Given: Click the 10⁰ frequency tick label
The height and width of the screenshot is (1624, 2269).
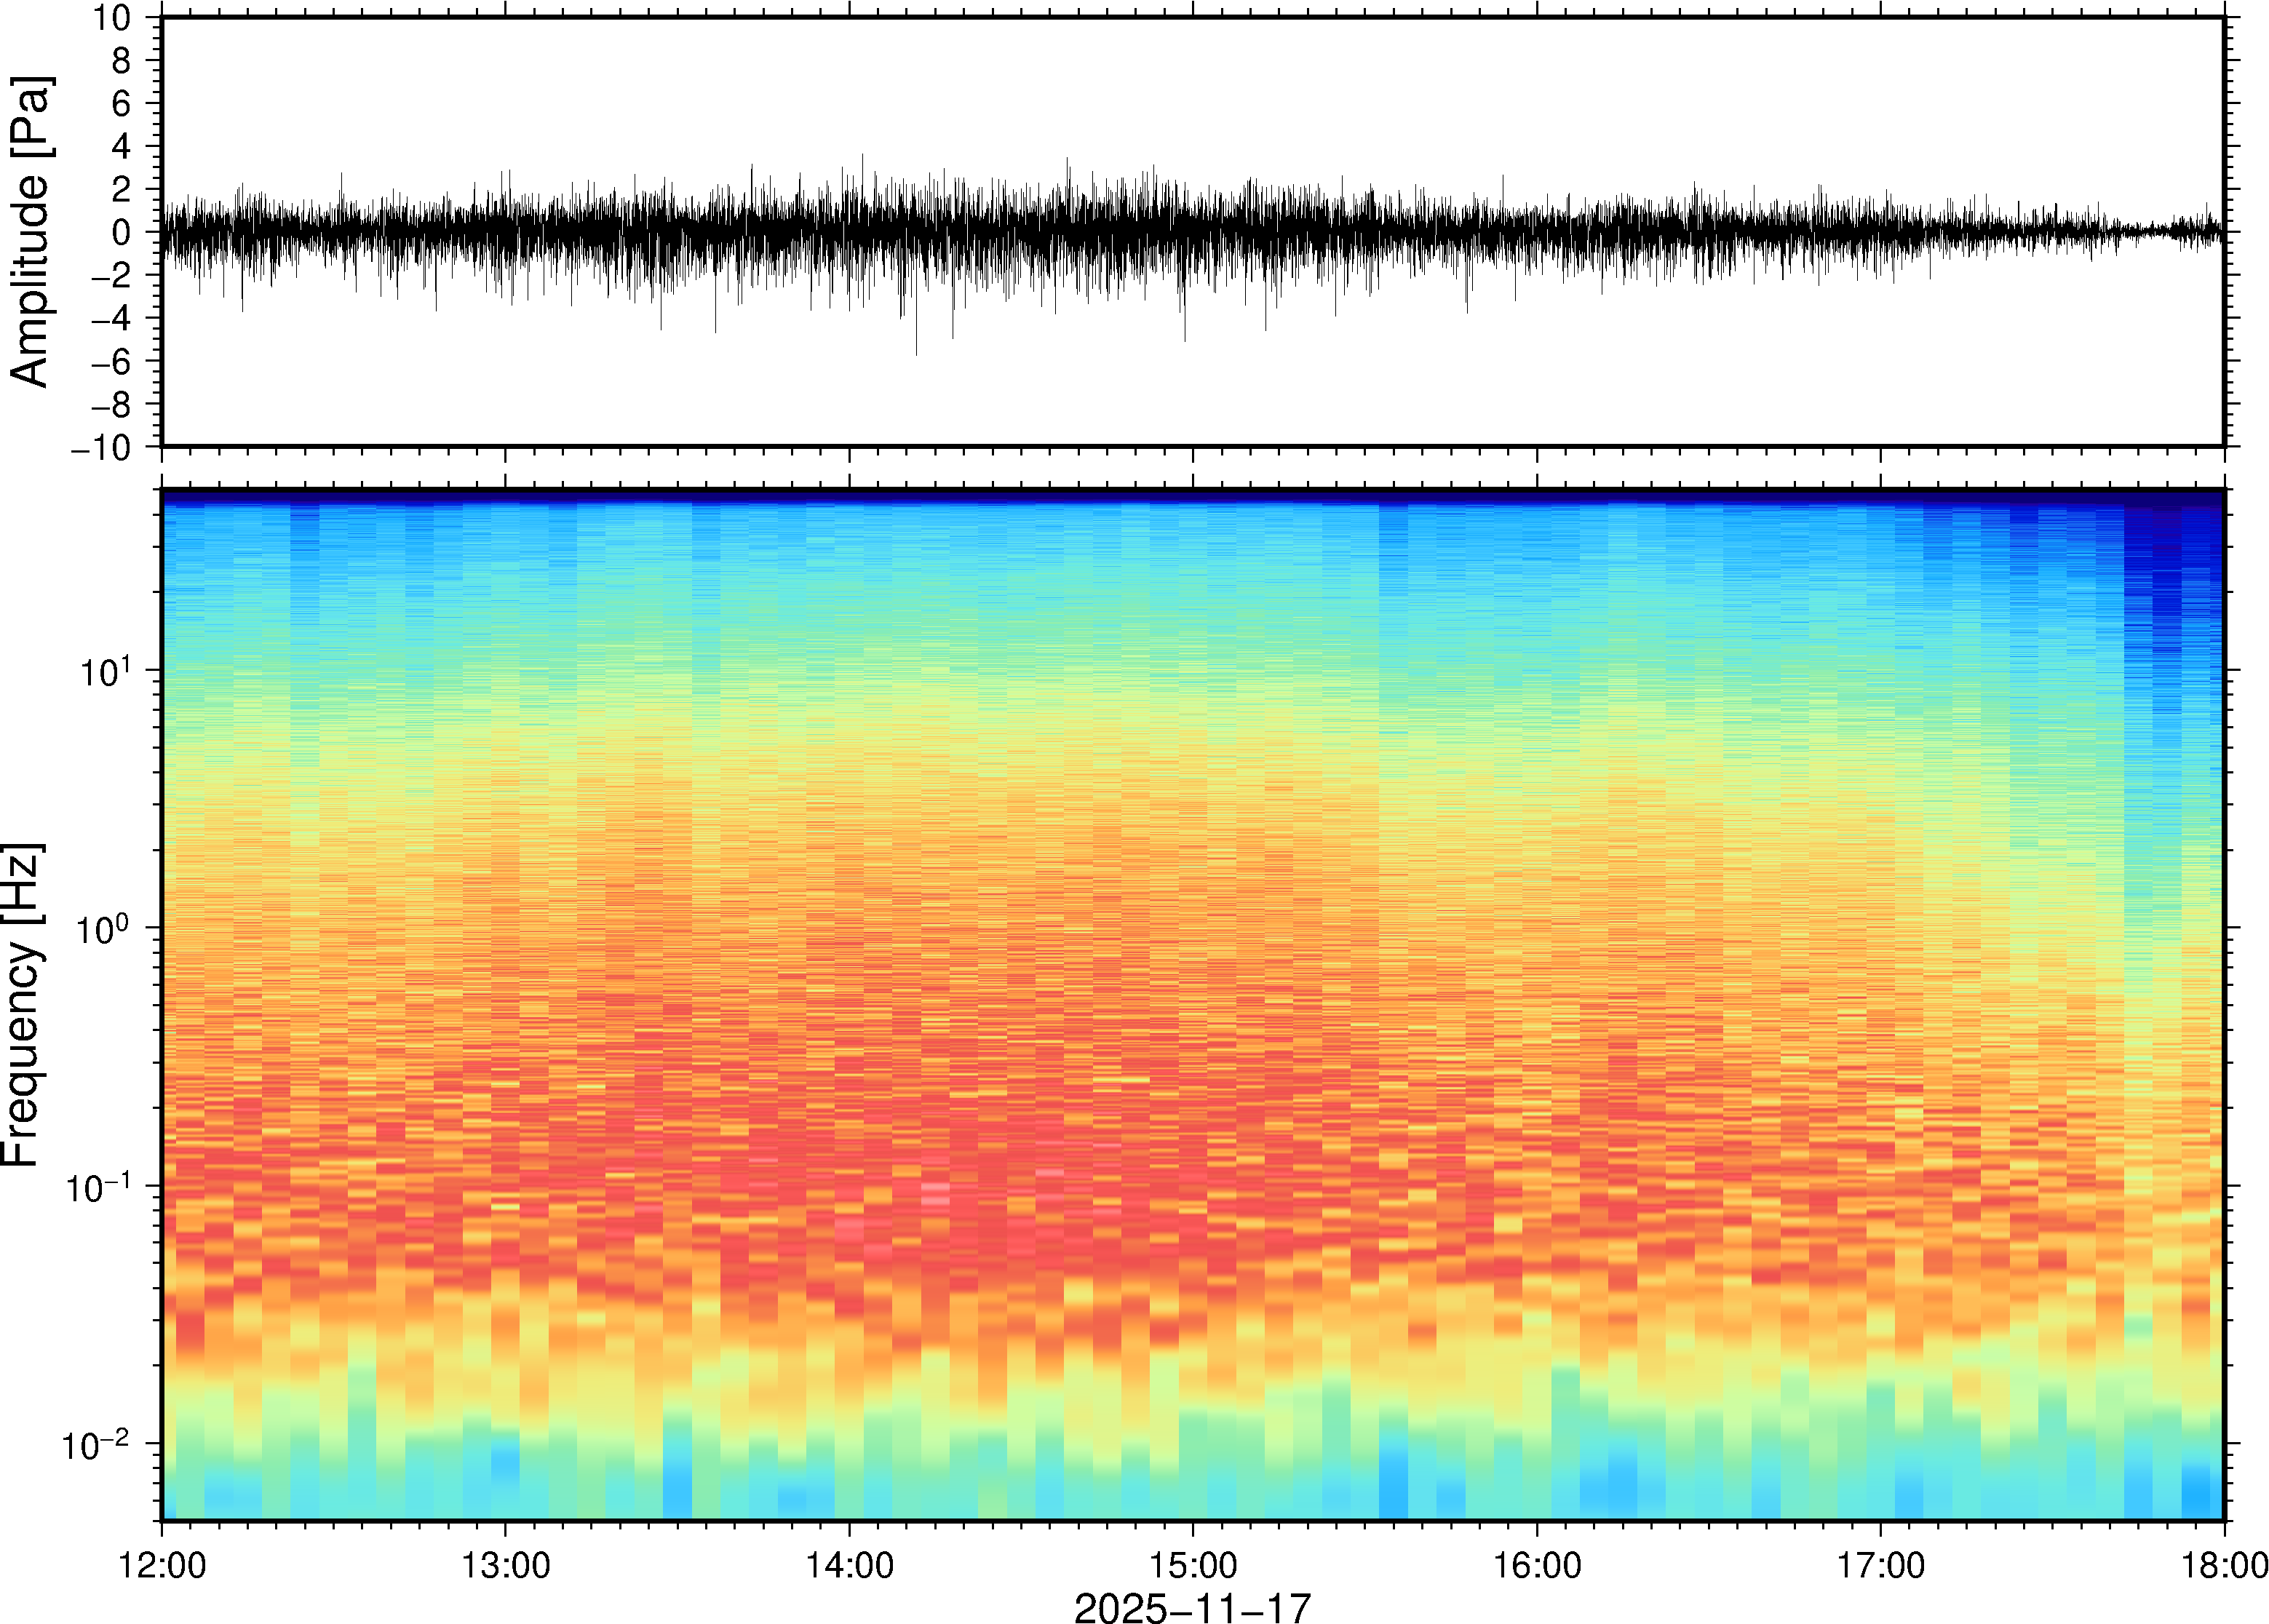Looking at the screenshot, I should pos(104,928).
